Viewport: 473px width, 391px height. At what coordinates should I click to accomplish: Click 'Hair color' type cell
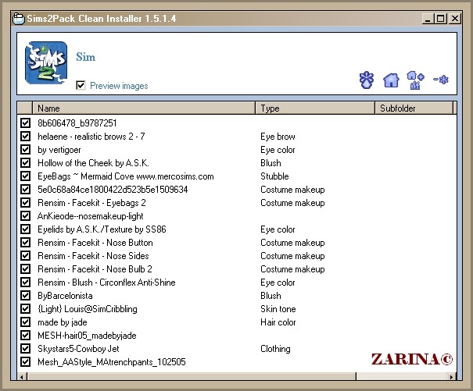click(x=278, y=322)
